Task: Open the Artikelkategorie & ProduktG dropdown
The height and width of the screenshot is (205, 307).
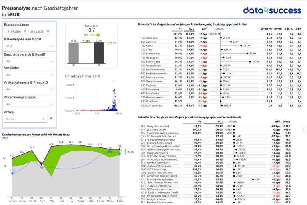Action: 29,89
